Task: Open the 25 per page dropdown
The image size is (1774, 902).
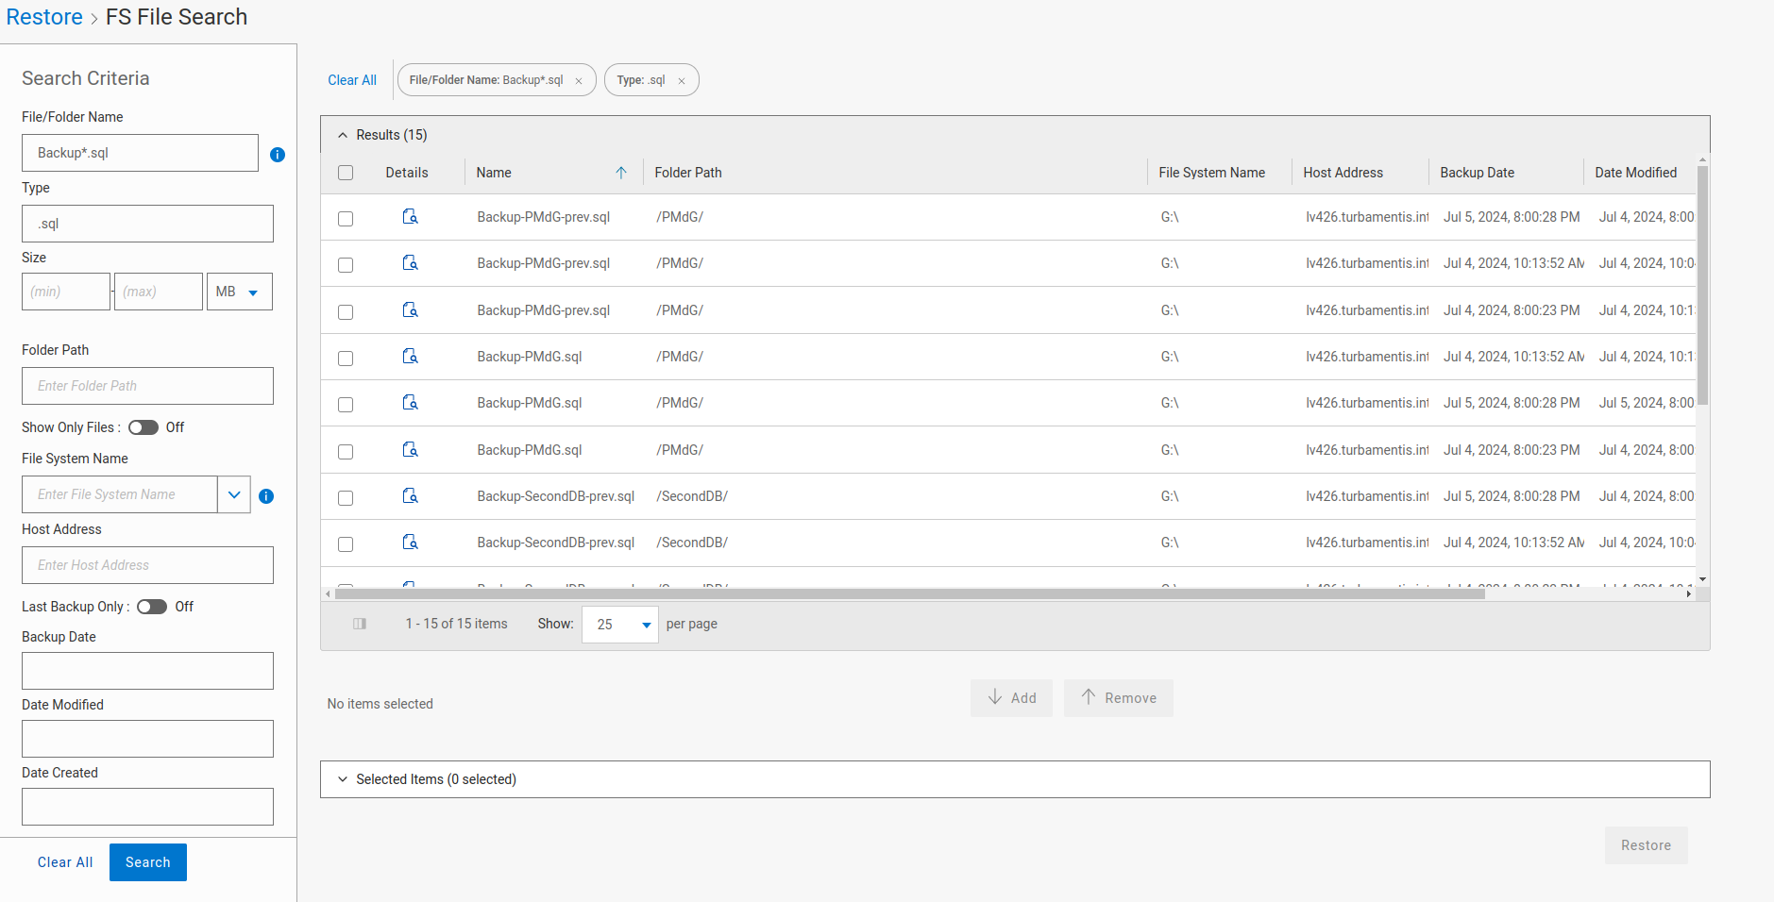Action: (x=620, y=625)
